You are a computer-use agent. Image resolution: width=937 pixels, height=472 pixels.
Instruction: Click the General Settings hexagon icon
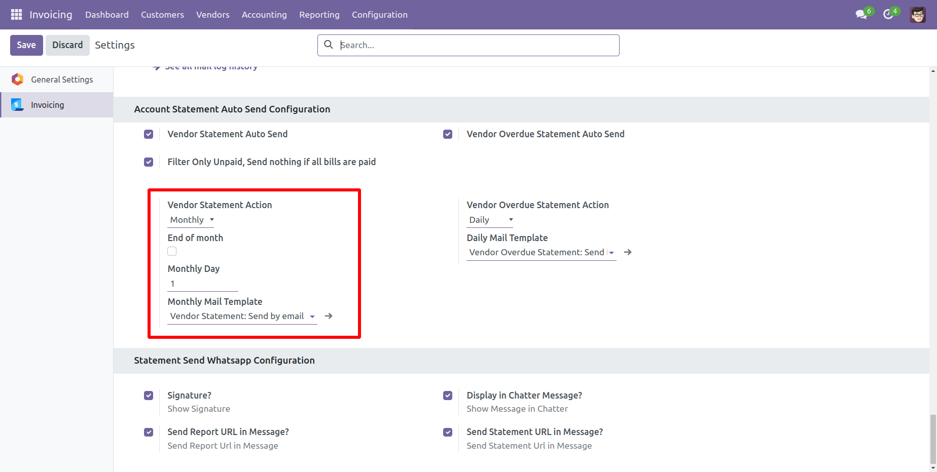18,80
